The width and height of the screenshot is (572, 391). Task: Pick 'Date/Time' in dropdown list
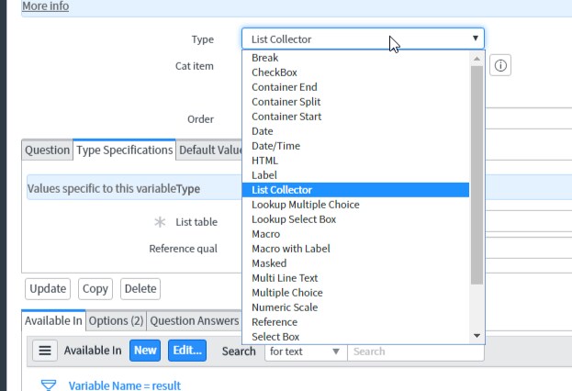(x=275, y=146)
